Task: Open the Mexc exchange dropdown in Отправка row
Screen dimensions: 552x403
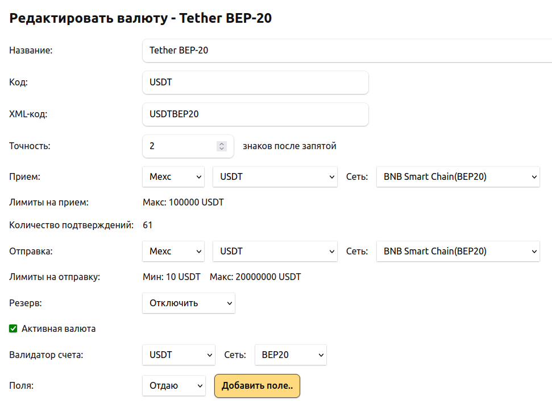Action: pos(173,251)
